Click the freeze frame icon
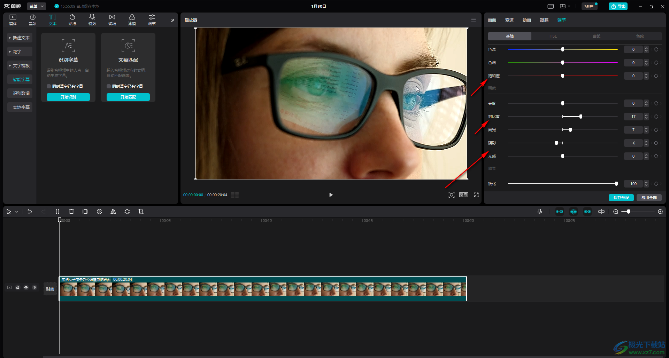 click(x=85, y=212)
